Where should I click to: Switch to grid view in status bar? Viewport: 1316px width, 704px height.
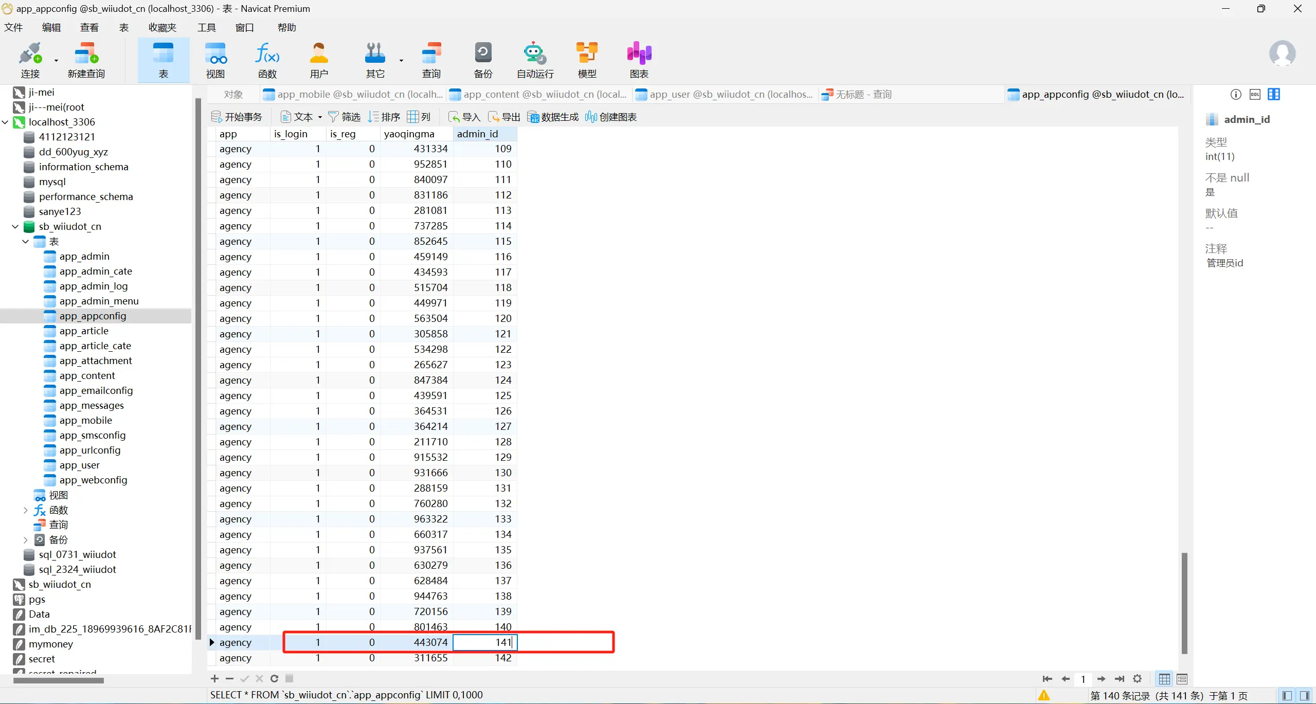tap(1164, 679)
